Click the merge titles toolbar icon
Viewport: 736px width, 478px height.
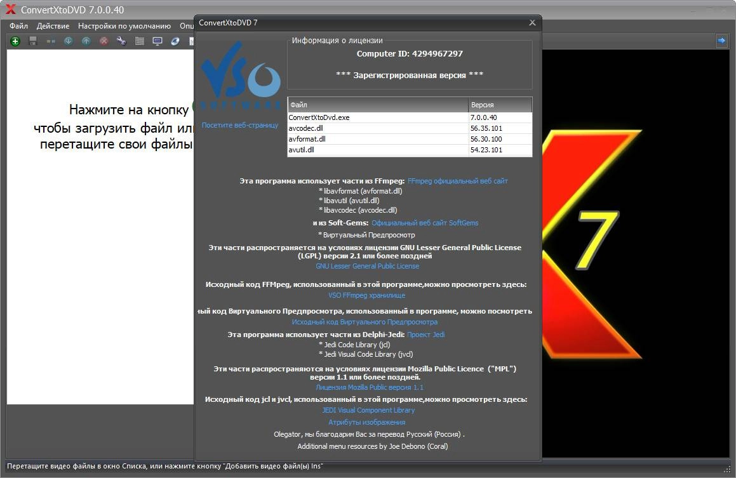click(x=51, y=41)
